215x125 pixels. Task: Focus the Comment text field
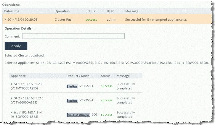tap(73, 36)
